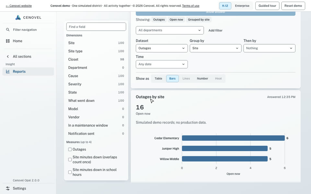The width and height of the screenshot is (311, 194).
Task: Check the Outages measure checkbox
Action: click(70, 149)
